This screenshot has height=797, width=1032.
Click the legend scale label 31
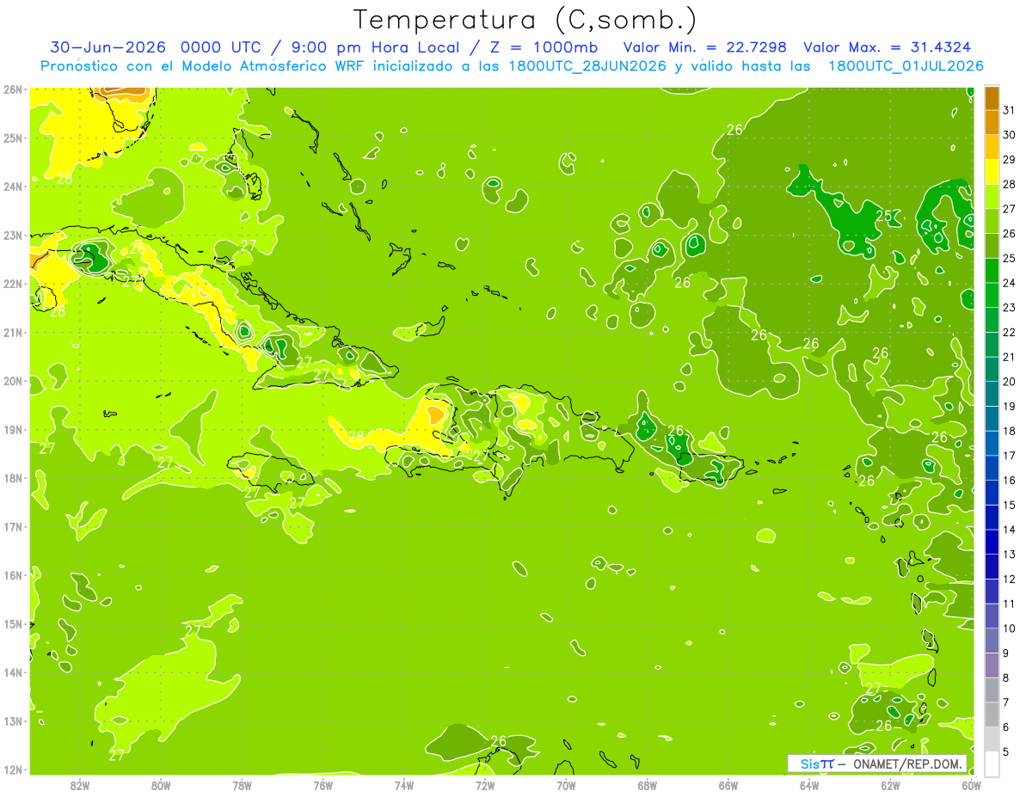click(x=1009, y=109)
